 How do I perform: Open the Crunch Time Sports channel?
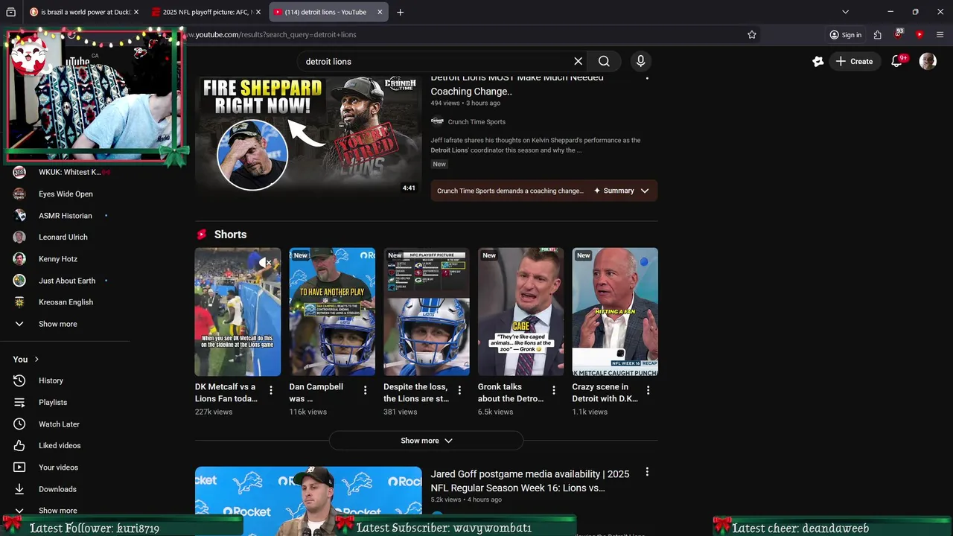[x=476, y=121]
